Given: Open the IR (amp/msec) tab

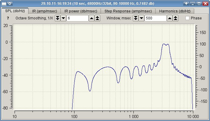Looking at the screenshot, I should [x=44, y=11].
